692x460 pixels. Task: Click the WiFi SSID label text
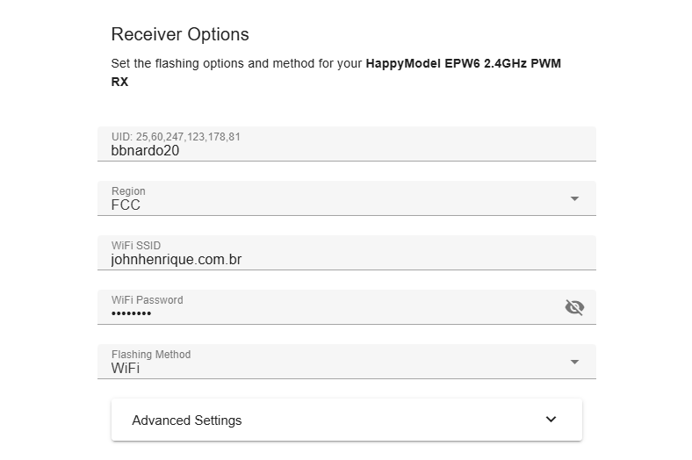click(136, 246)
